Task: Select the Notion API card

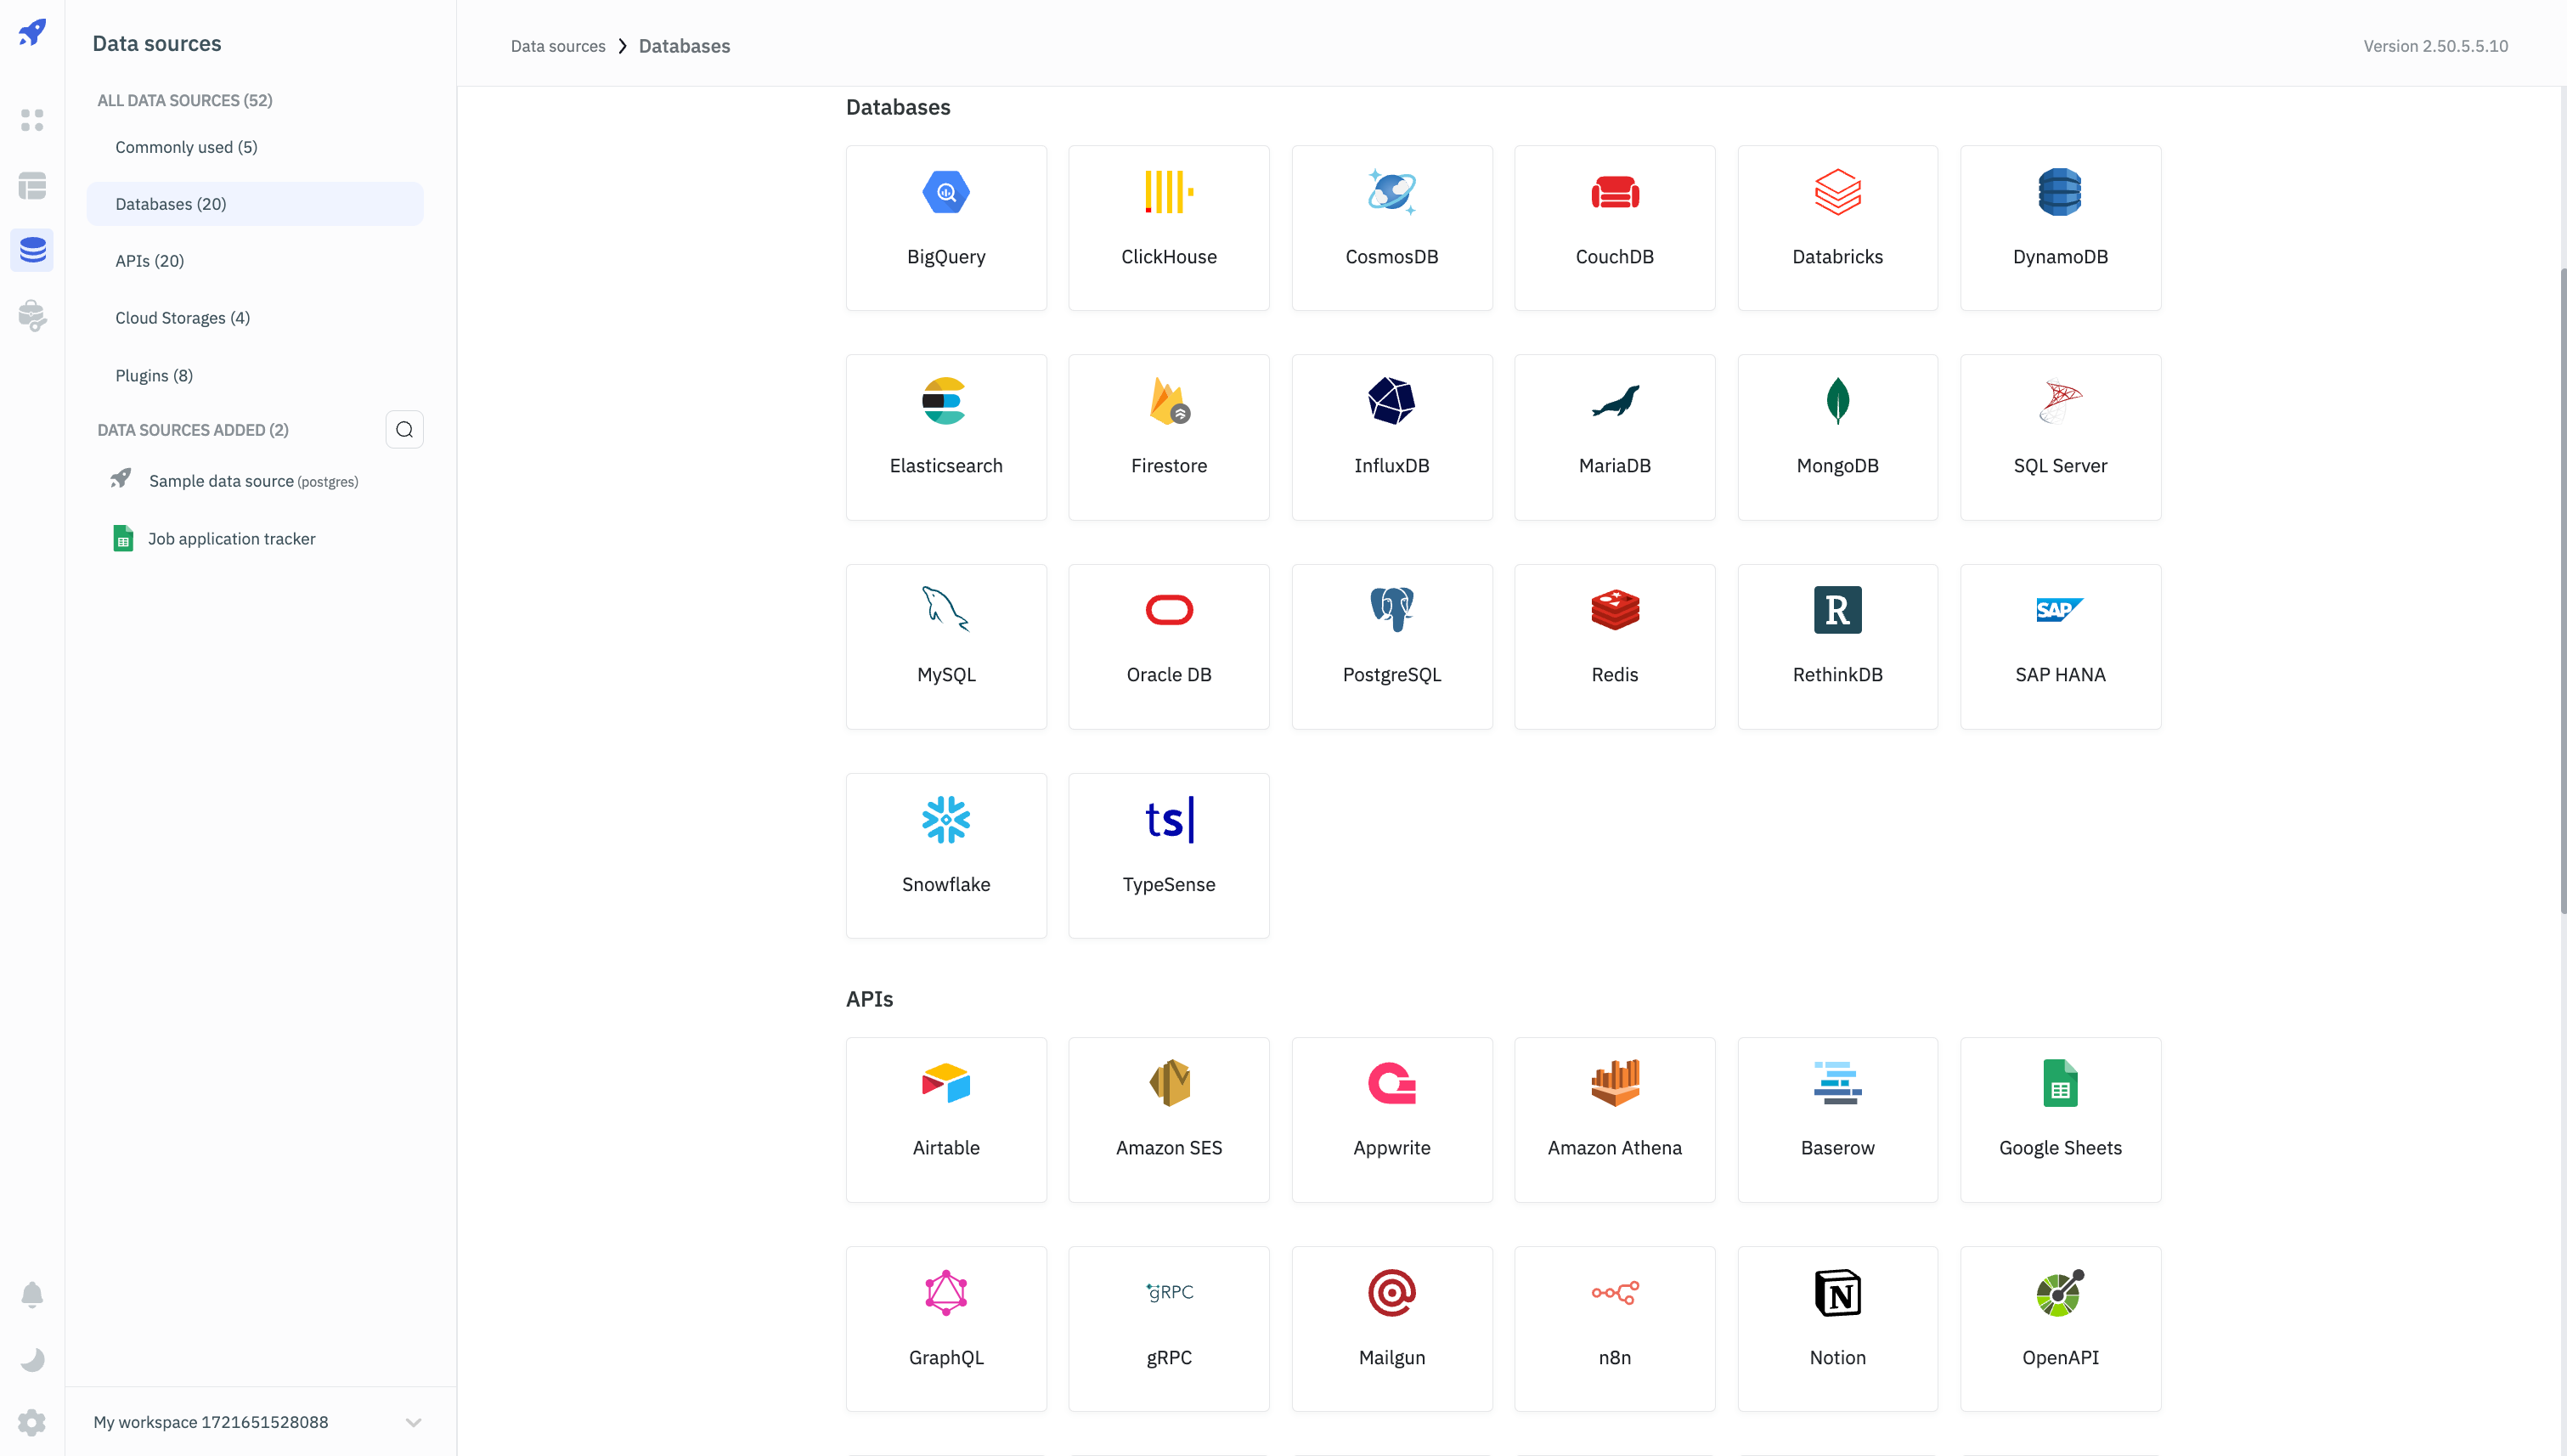Action: click(1838, 1329)
